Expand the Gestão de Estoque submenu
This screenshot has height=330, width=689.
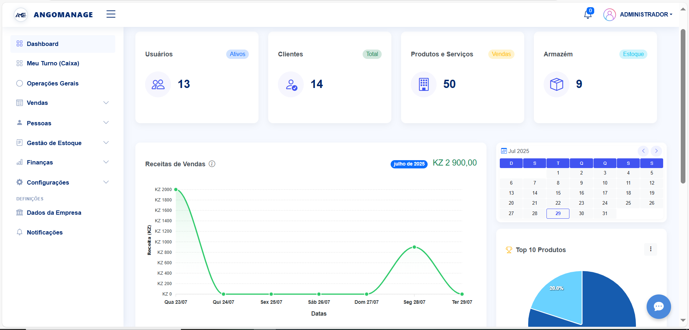point(106,143)
